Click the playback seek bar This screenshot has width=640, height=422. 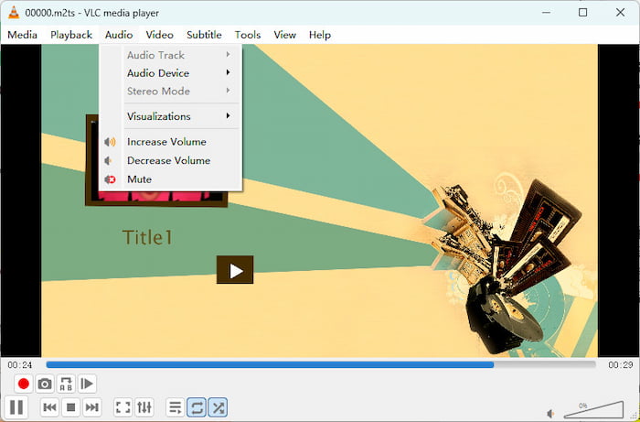(x=321, y=364)
